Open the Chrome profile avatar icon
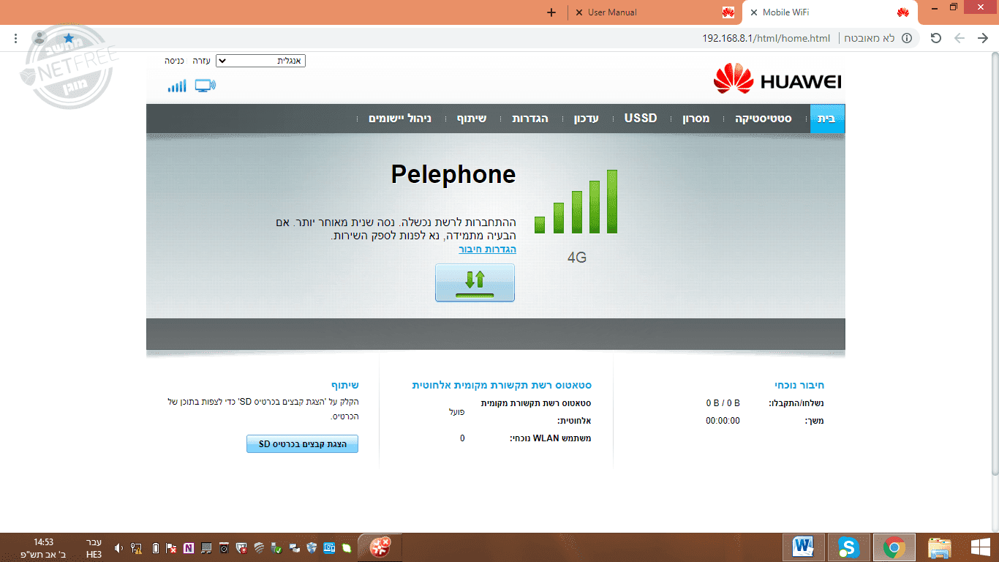 click(39, 38)
